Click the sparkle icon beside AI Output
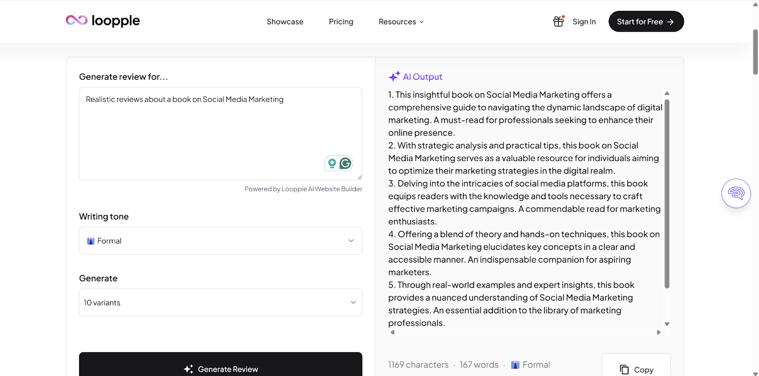The width and height of the screenshot is (759, 376). 394,76
